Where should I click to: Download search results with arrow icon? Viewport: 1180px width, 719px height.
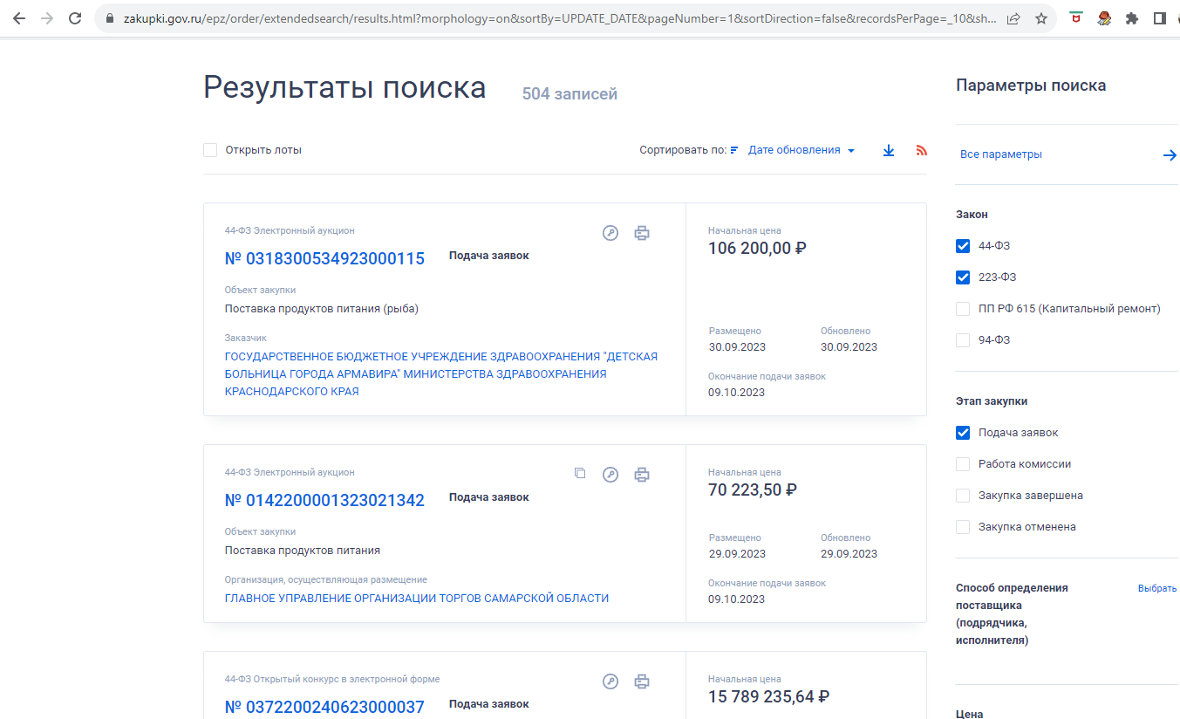(889, 150)
